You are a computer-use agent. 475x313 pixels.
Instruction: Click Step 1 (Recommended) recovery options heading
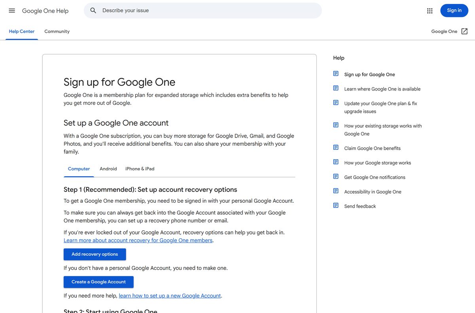click(150, 189)
